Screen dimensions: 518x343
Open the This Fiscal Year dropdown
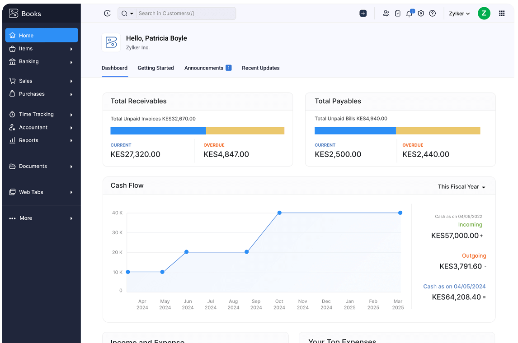pyautogui.click(x=461, y=186)
